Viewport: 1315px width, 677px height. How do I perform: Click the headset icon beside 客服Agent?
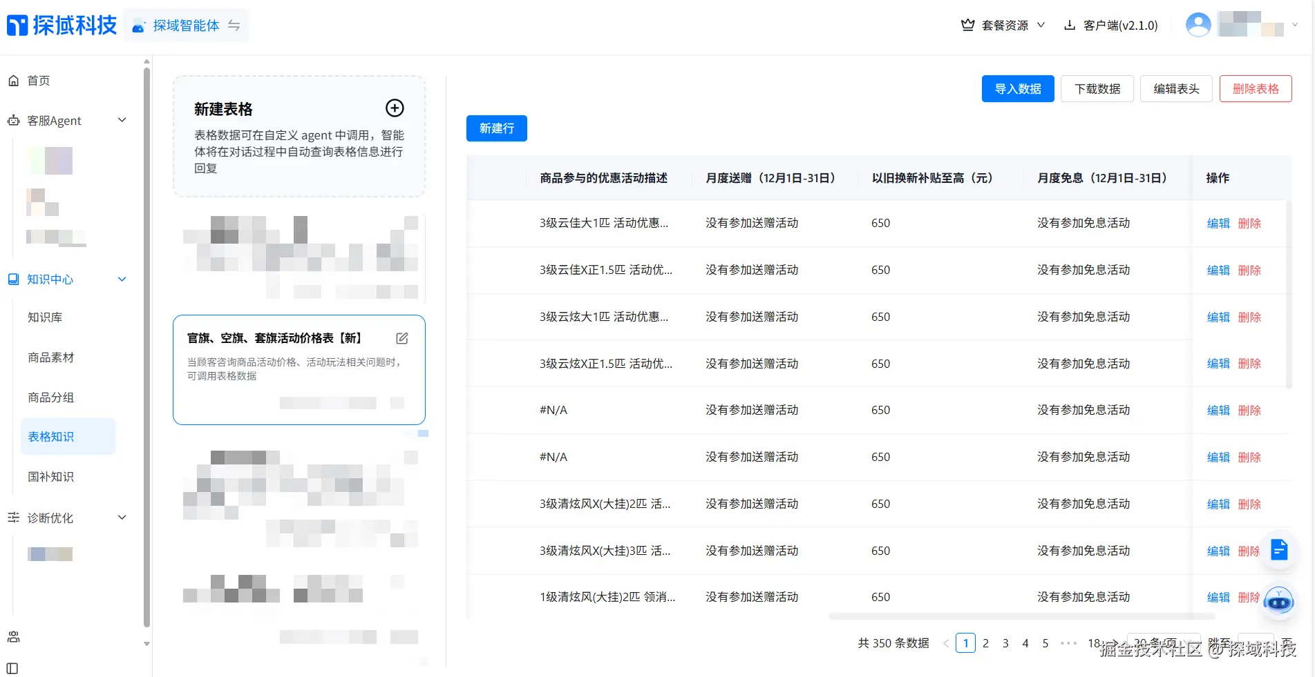[x=12, y=120]
